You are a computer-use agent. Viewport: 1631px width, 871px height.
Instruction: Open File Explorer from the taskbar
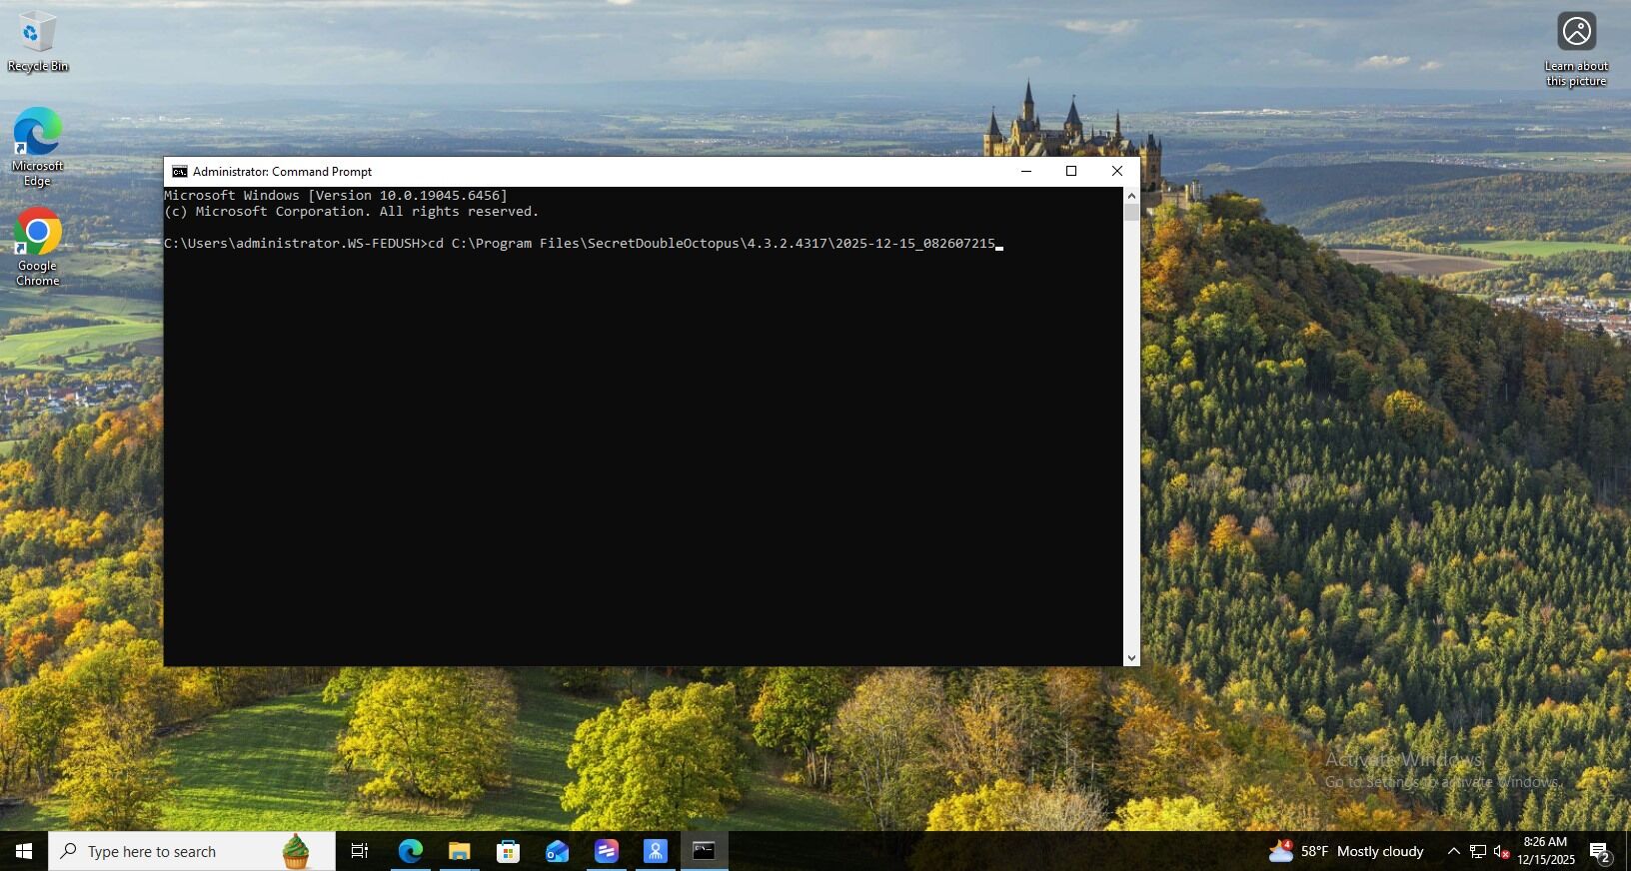tap(460, 851)
